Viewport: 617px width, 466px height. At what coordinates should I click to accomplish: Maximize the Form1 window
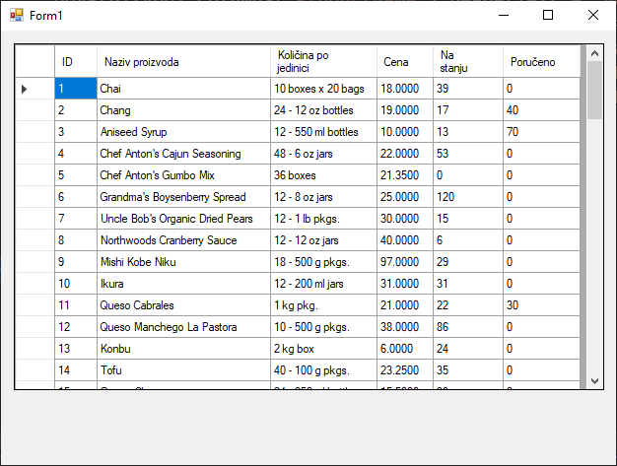click(548, 15)
